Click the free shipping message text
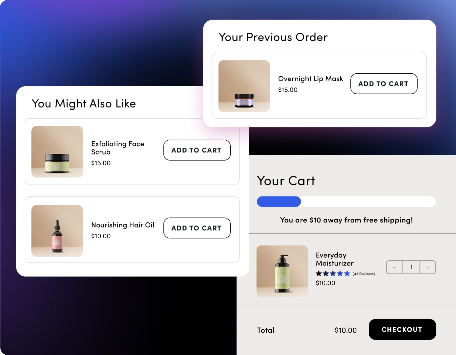The width and height of the screenshot is (456, 355). [x=346, y=220]
